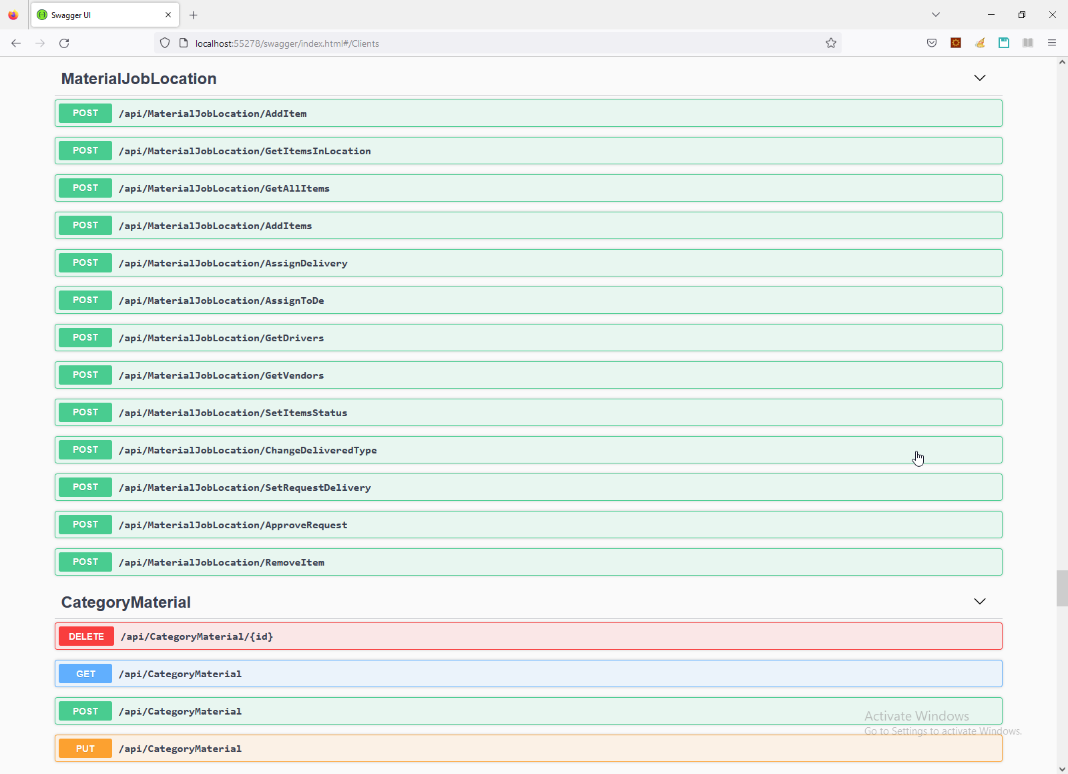Expand POST GetItemsInLocation endpoint
1068x774 pixels.
[x=529, y=151]
